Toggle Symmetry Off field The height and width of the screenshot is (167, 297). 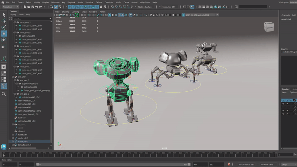coord(170,7)
